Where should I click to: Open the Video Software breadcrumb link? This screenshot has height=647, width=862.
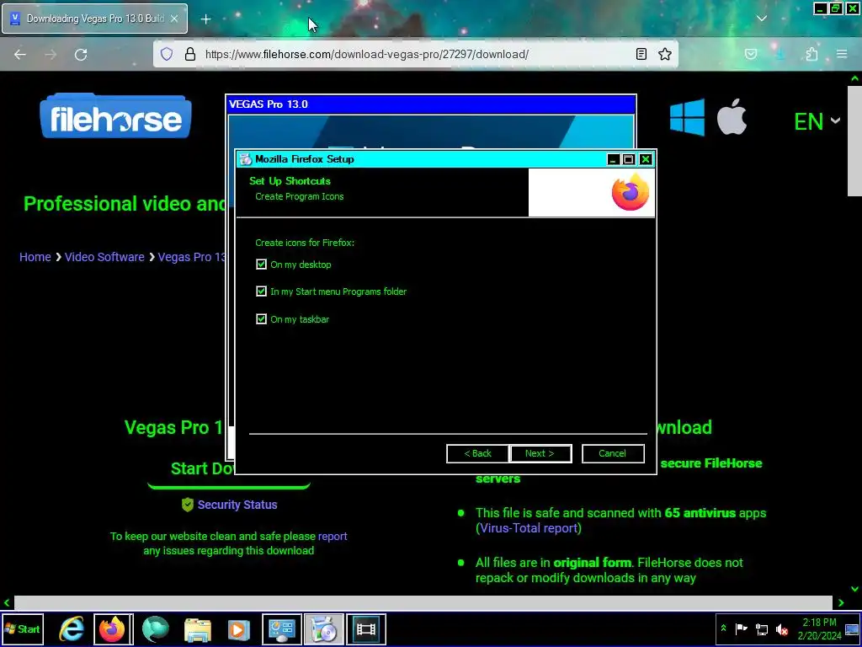(x=104, y=257)
